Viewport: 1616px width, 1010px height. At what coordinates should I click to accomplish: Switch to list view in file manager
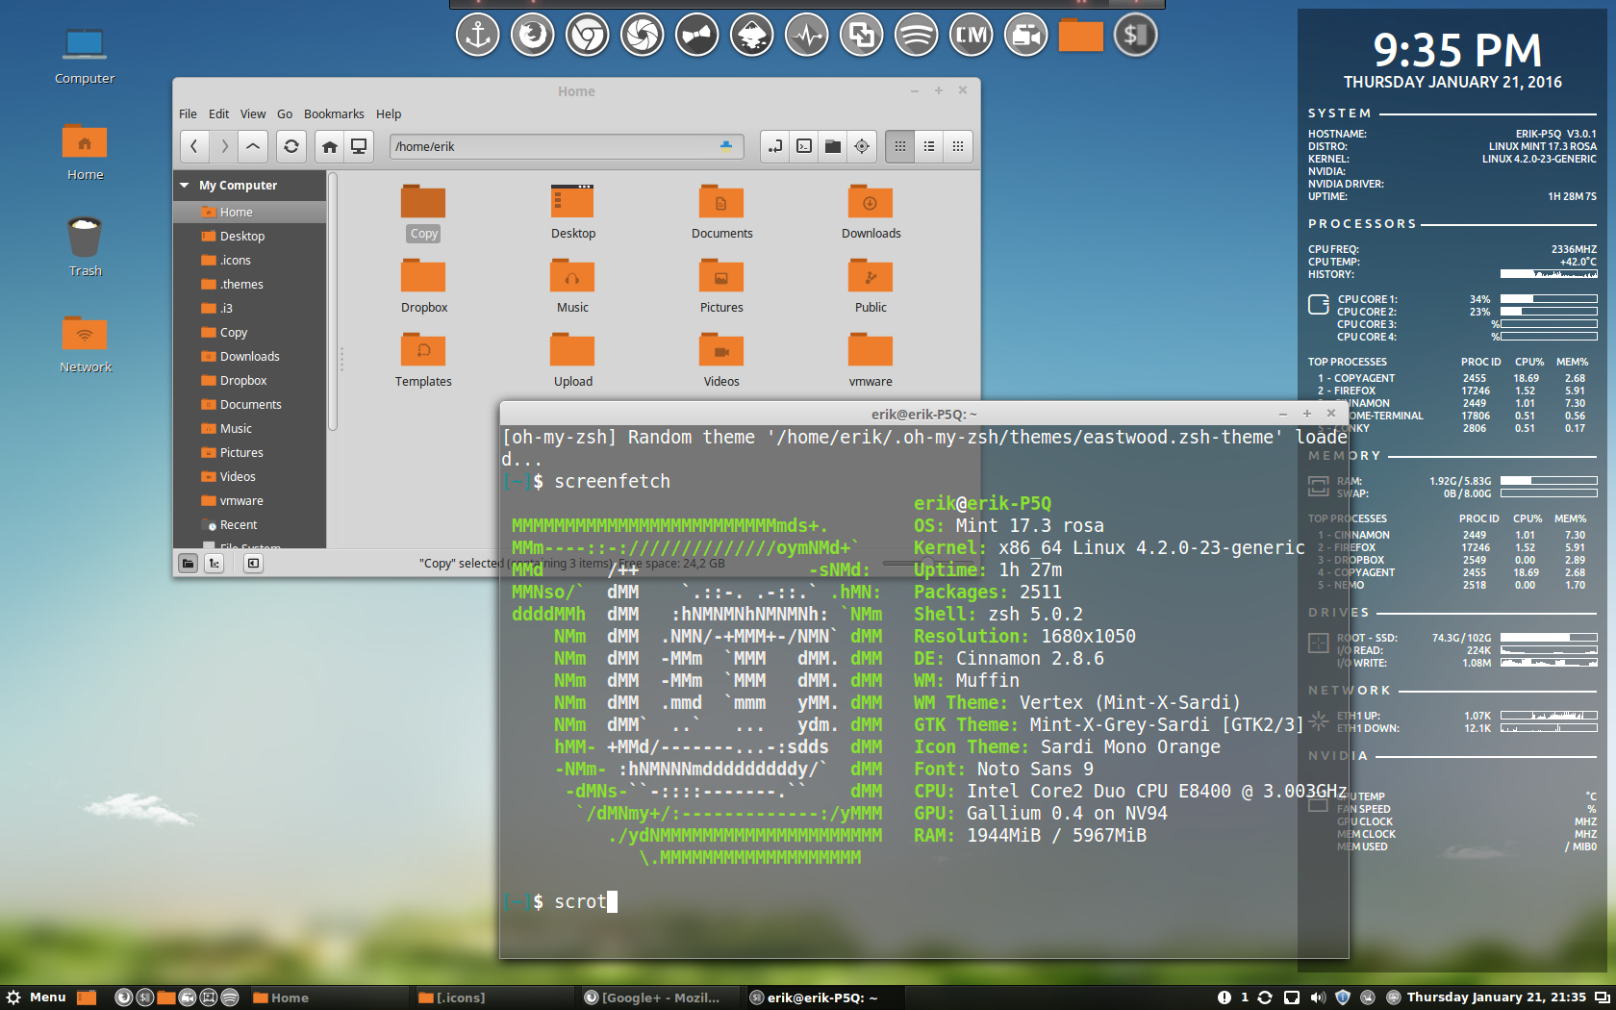929,146
